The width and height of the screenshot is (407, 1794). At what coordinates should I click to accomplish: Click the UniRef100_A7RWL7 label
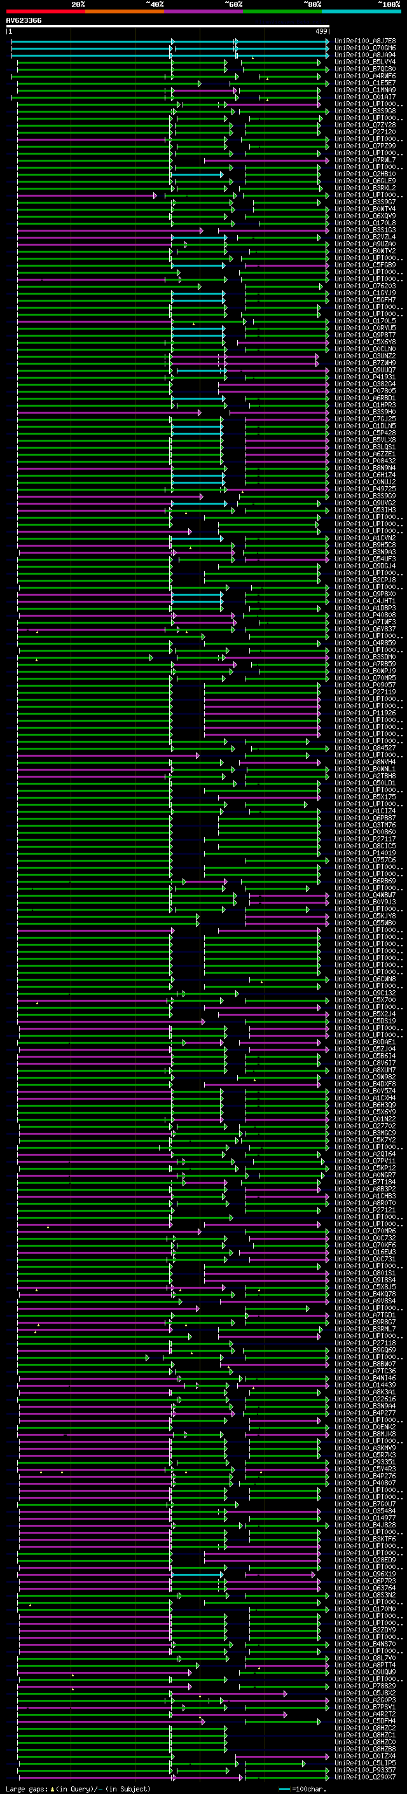[x=364, y=160]
